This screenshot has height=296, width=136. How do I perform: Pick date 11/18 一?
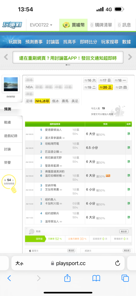(120, 81)
